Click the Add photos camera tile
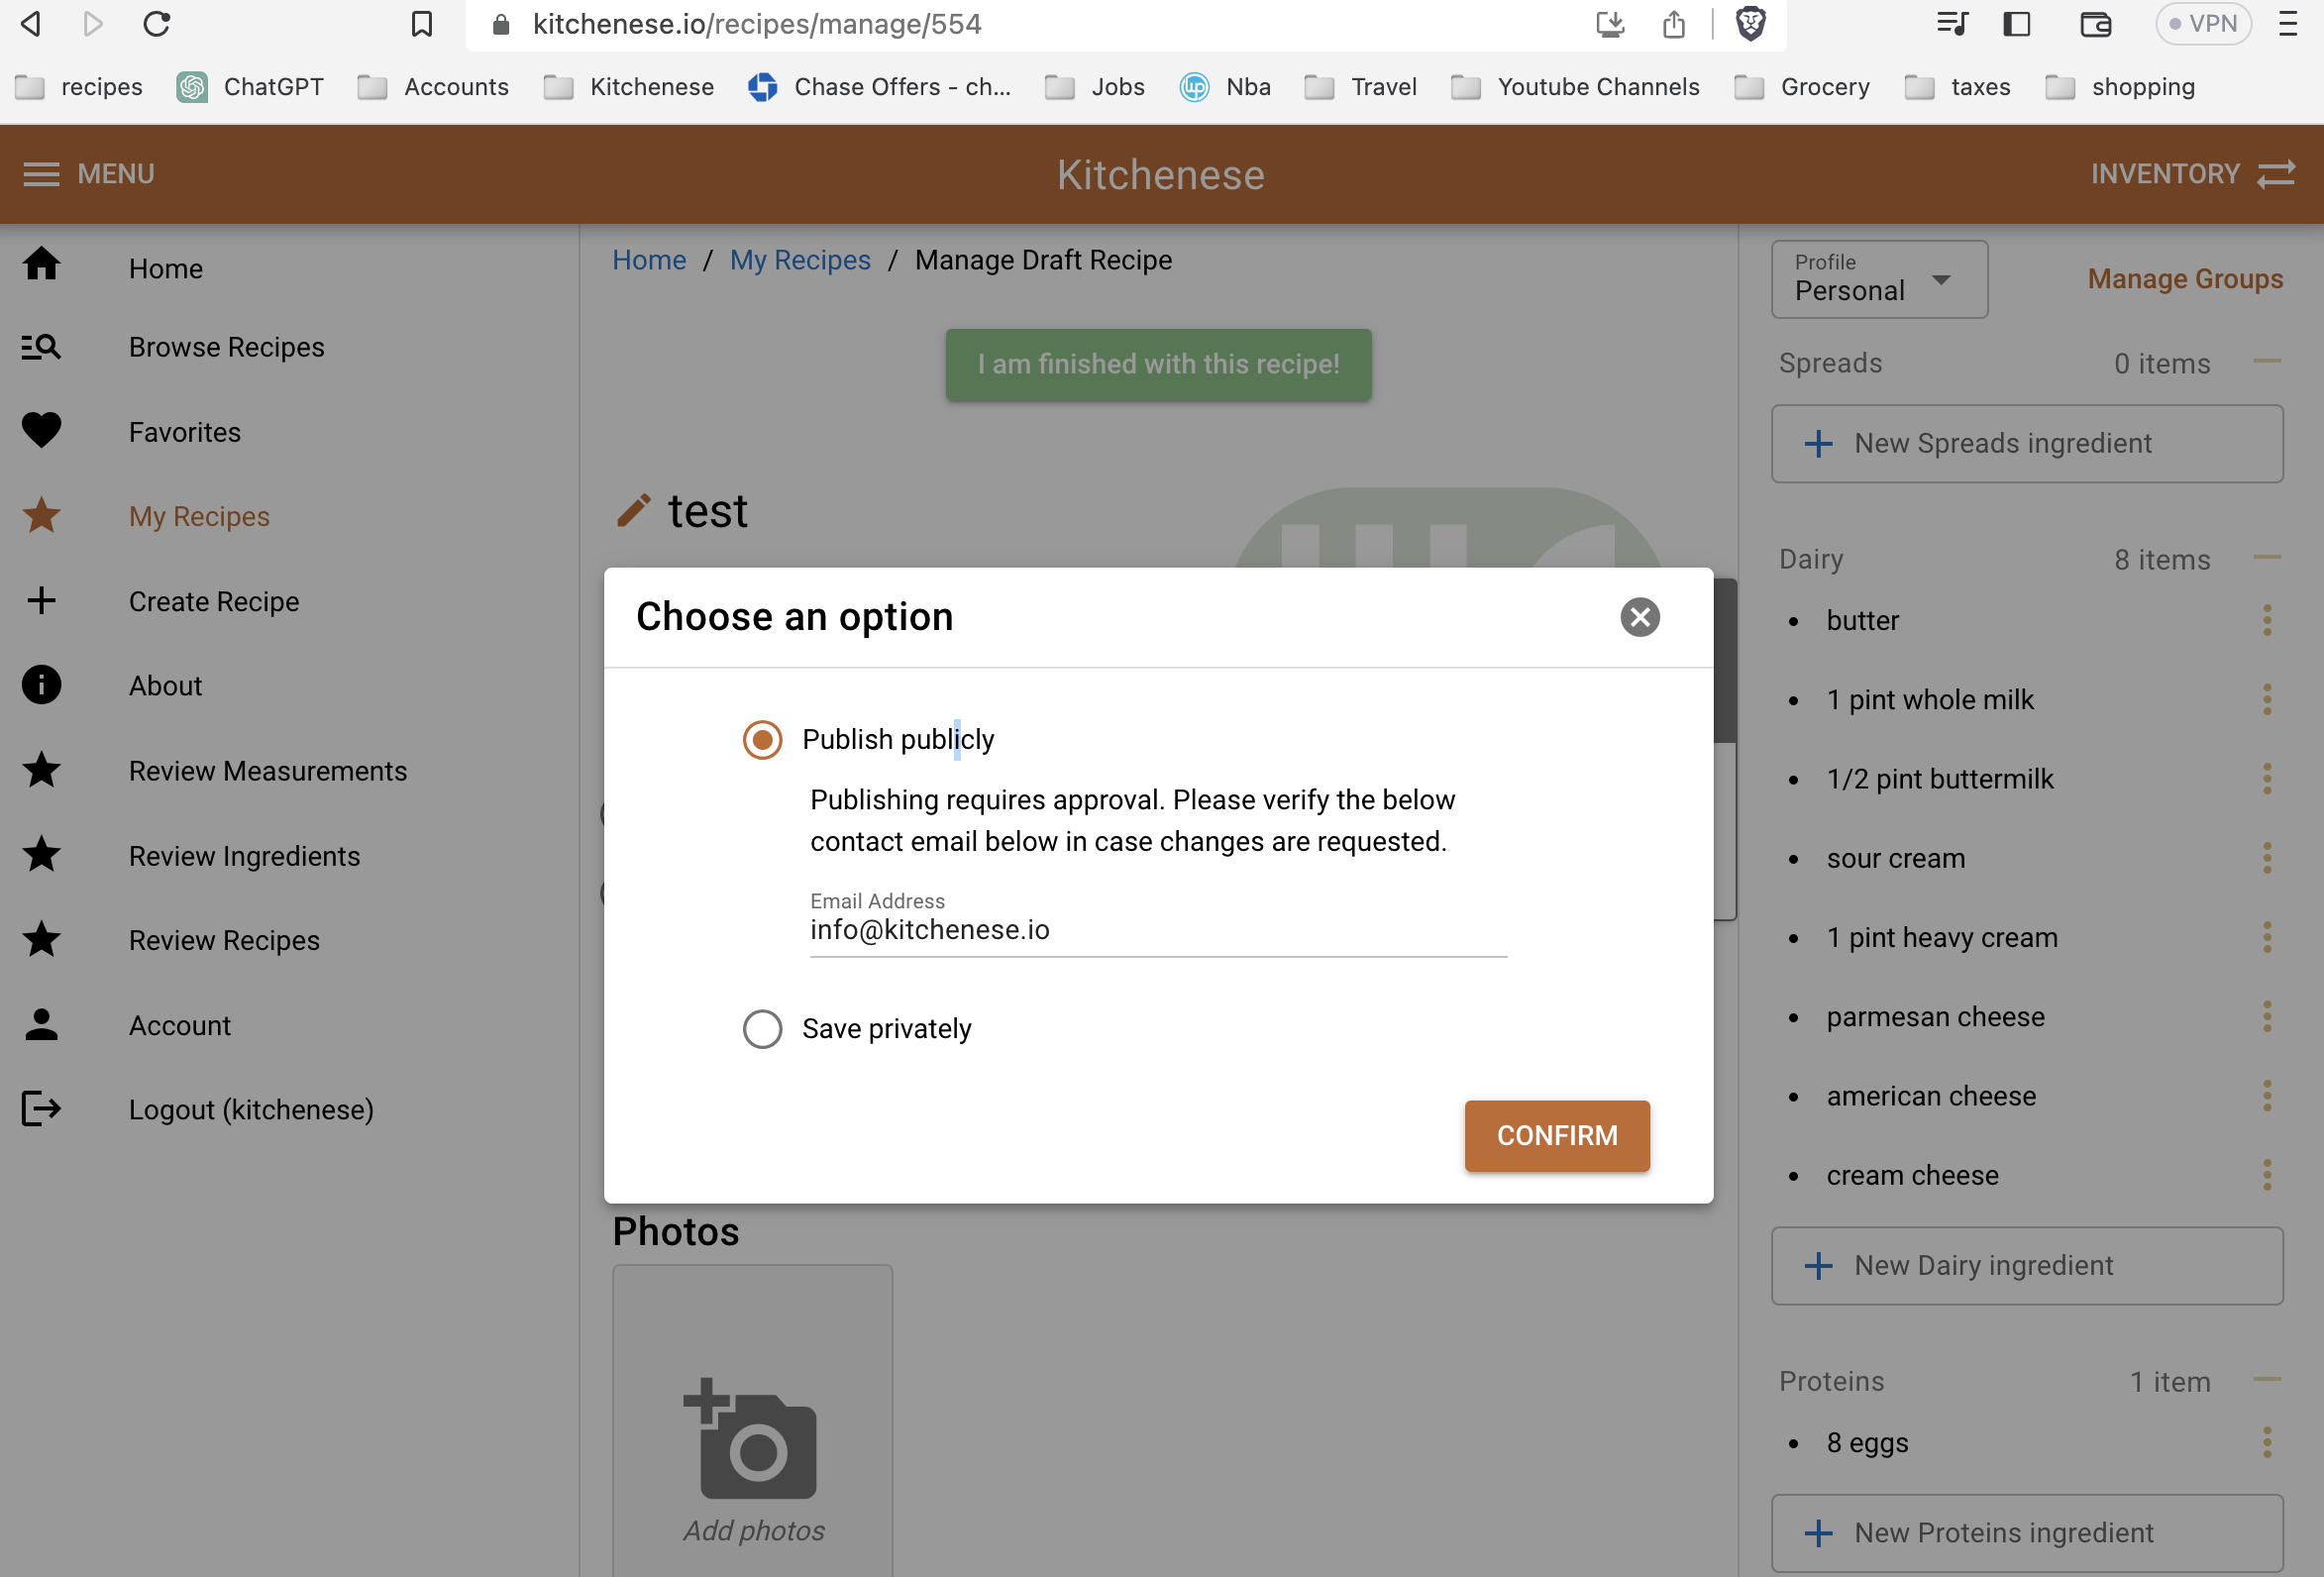The image size is (2324, 1577). coord(753,1420)
